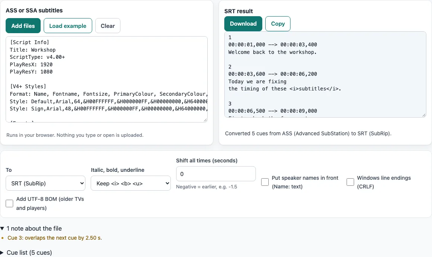Image resolution: width=432 pixels, height=257 pixels.
Task: Enable Windows line endings (CRLF)
Action: point(350,182)
